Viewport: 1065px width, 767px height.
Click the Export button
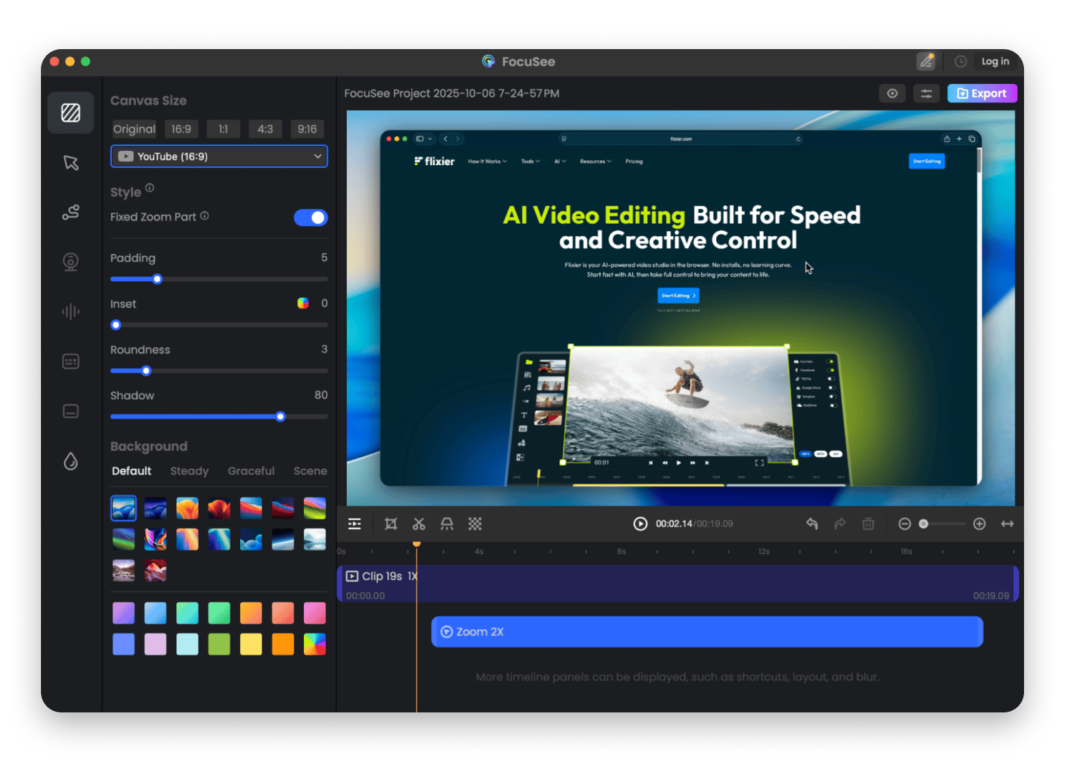point(982,93)
